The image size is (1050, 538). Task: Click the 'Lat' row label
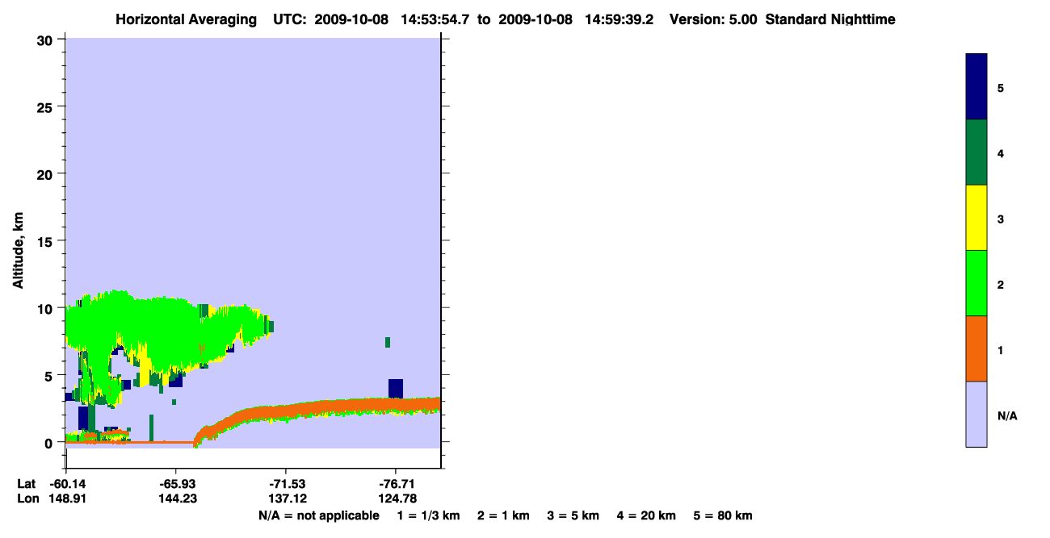(27, 484)
